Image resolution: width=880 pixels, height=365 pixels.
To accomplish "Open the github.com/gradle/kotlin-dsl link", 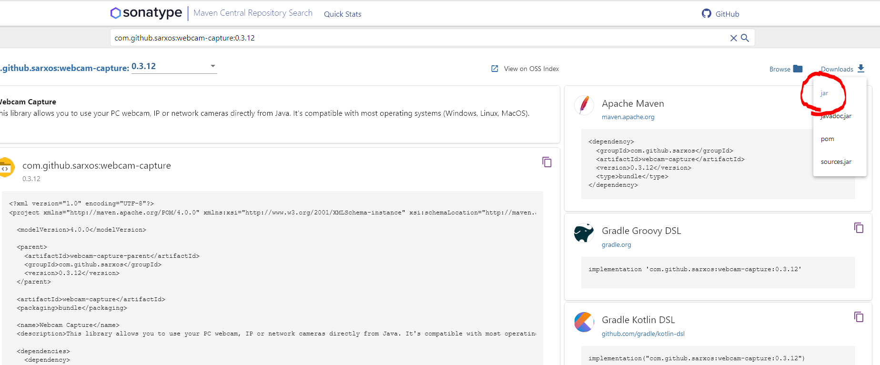I will tap(643, 334).
